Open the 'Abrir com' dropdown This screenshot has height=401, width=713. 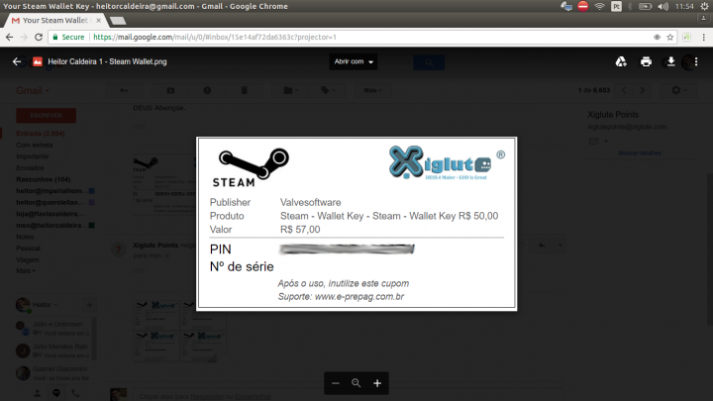[354, 61]
